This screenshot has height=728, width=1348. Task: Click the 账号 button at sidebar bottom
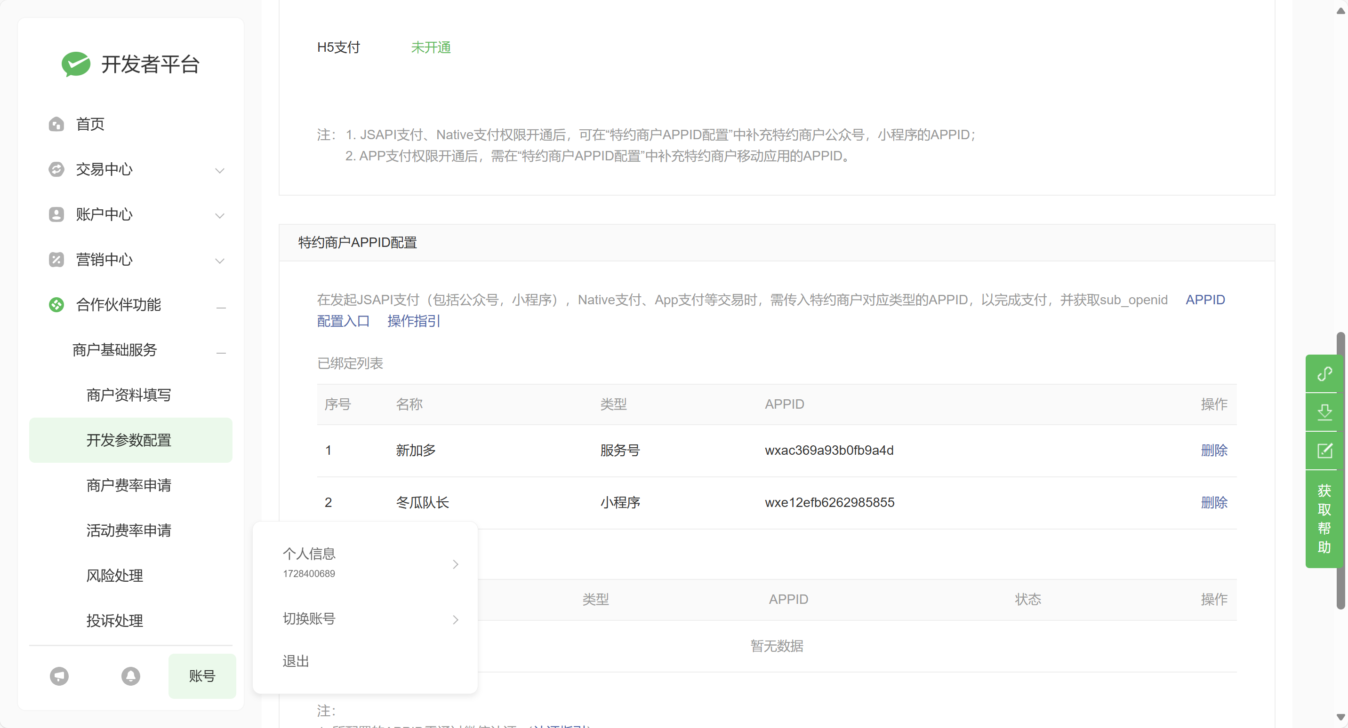(202, 676)
